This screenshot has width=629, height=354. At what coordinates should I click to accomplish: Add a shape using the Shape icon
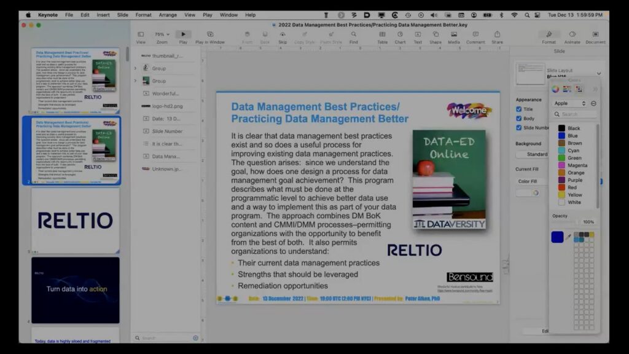click(x=436, y=35)
